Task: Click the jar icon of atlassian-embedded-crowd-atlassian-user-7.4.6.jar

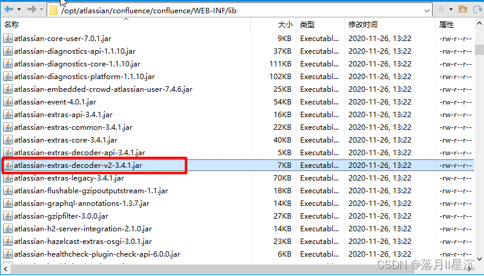Action: tap(8, 89)
